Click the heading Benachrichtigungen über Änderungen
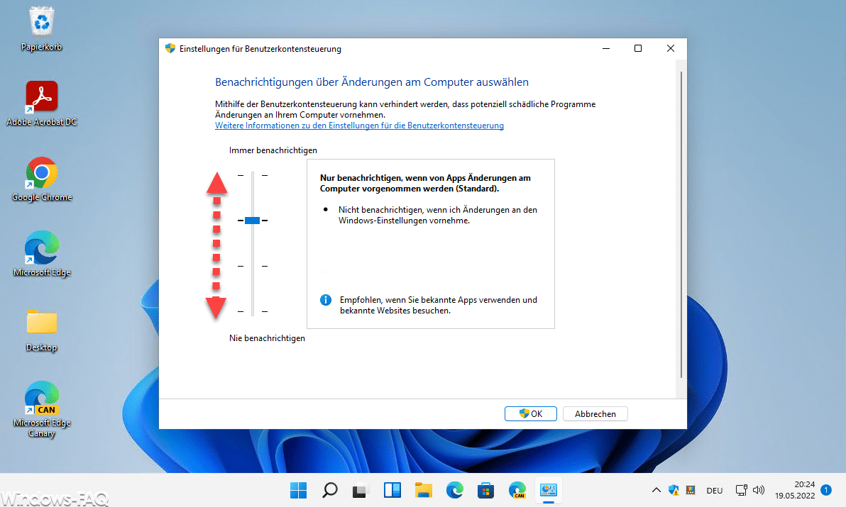Viewport: 846px width, 507px height. (x=372, y=82)
